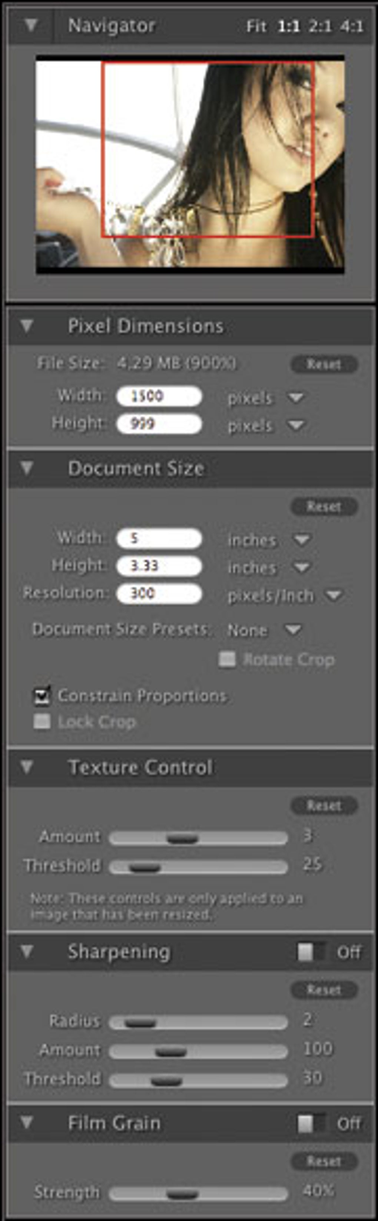This screenshot has width=378, height=1221.
Task: Collapse the Texture Control section
Action: click(x=27, y=767)
